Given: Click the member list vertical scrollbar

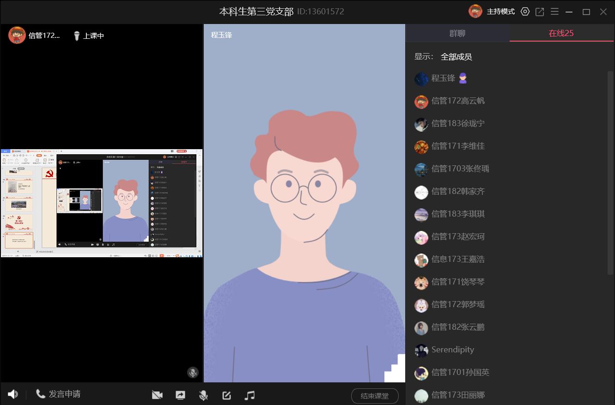Looking at the screenshot, I should (610, 185).
